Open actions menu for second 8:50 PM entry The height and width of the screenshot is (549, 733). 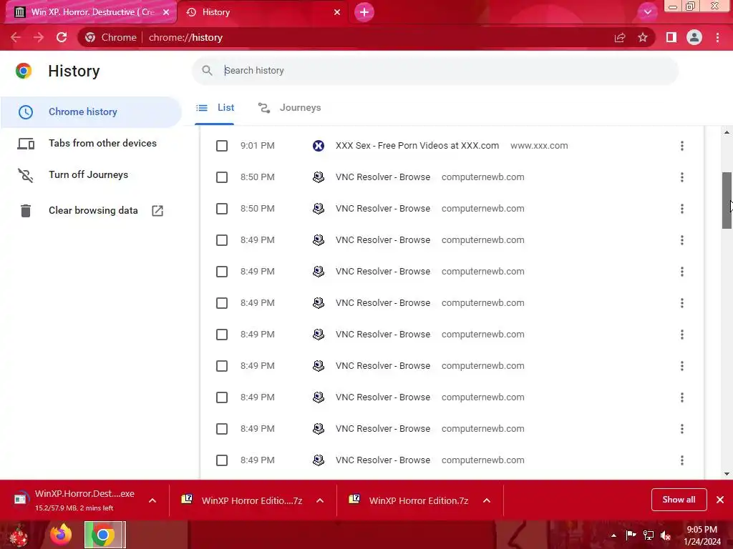[x=682, y=209]
